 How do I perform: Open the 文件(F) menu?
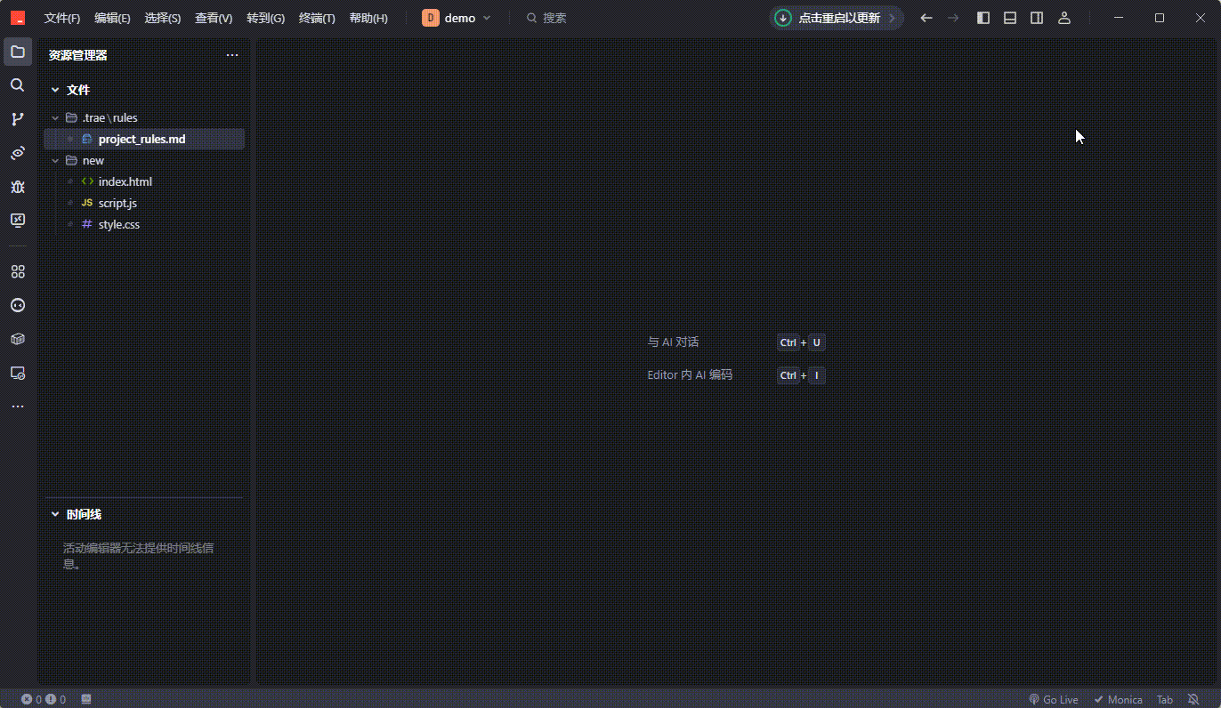(x=62, y=18)
